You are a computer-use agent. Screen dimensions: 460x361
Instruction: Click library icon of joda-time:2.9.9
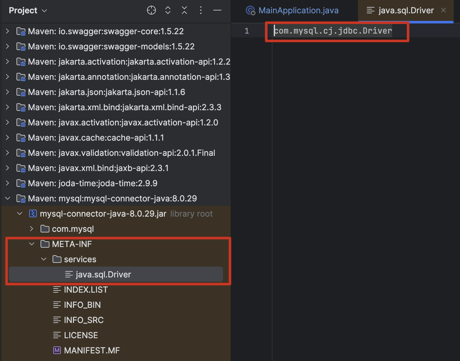pyautogui.click(x=21, y=183)
